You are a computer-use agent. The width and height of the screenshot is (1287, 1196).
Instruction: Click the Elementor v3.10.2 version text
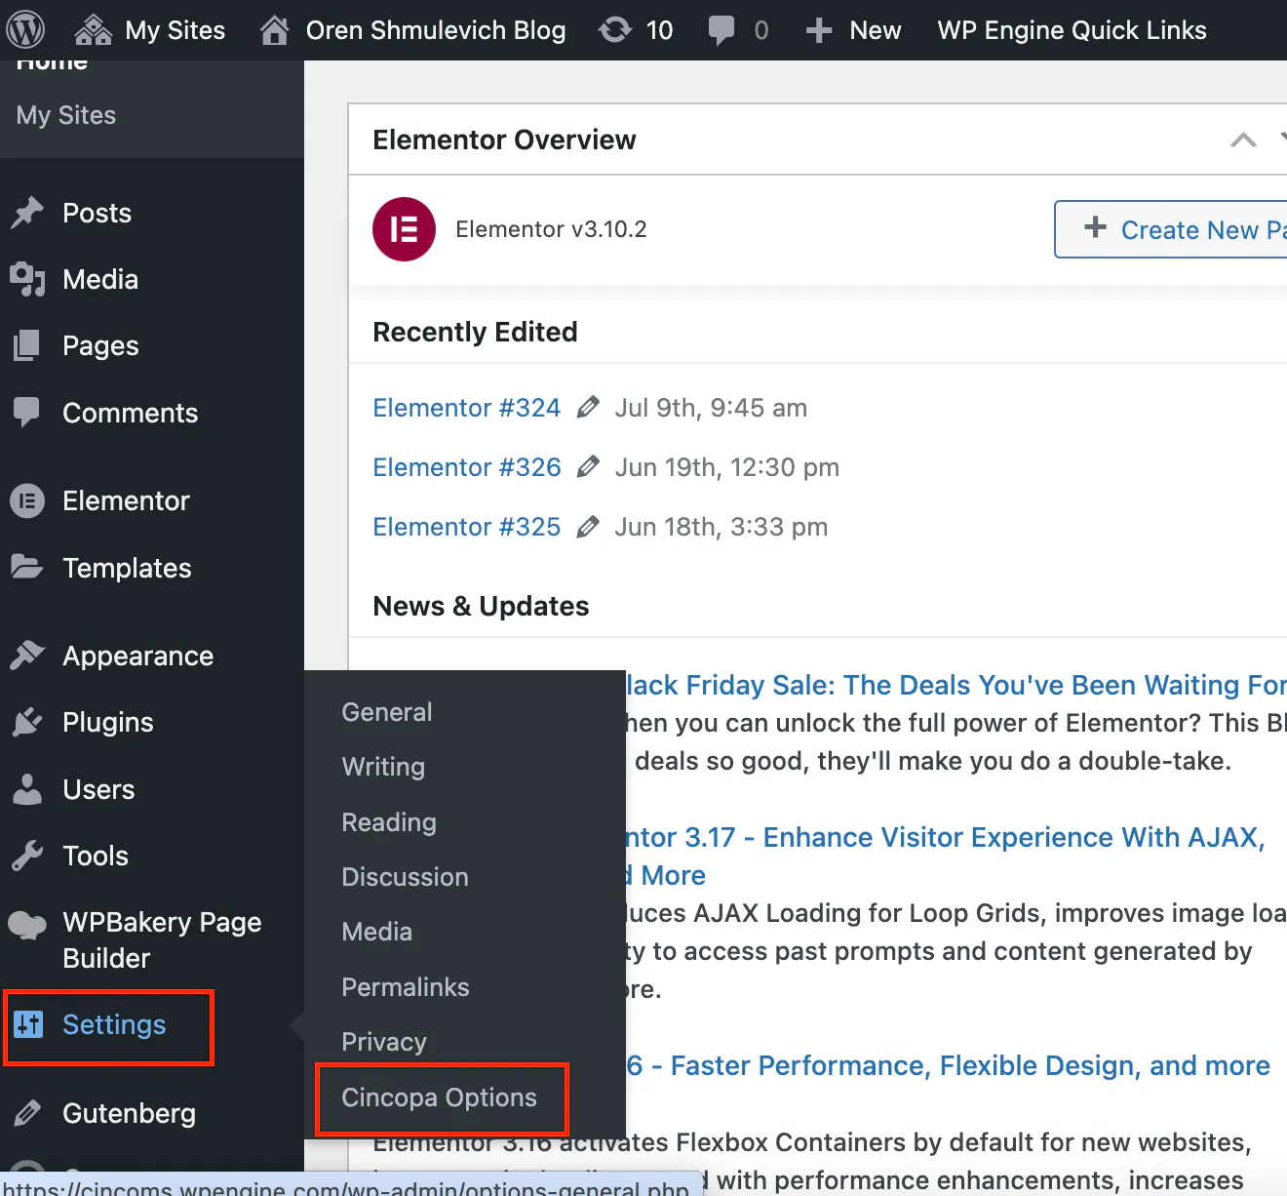[551, 229]
